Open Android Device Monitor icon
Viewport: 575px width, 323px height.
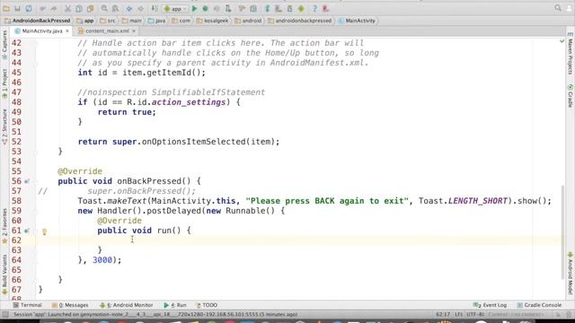click(x=302, y=8)
